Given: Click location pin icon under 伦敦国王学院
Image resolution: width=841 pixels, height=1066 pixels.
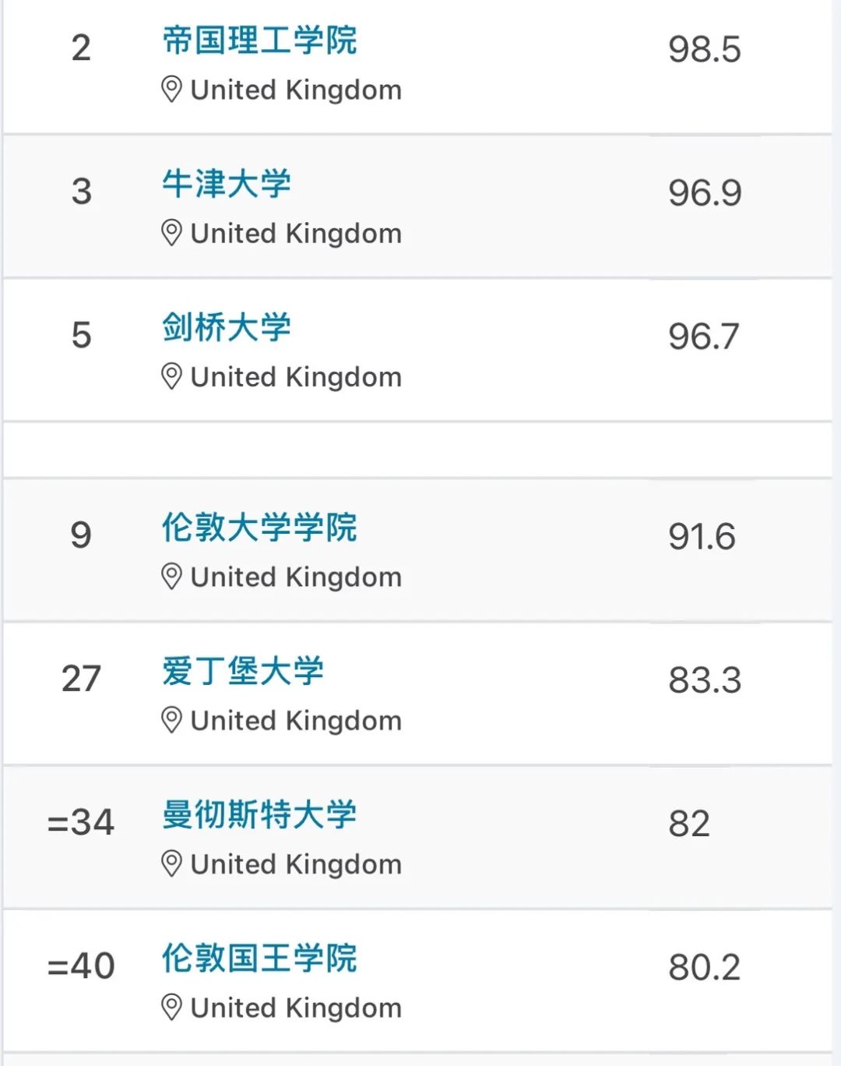Looking at the screenshot, I should (171, 1007).
